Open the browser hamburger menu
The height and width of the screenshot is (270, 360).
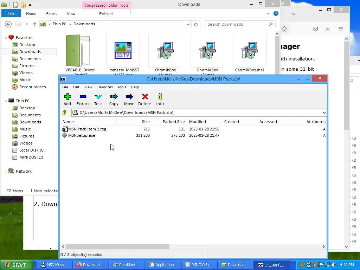[x=340, y=29]
